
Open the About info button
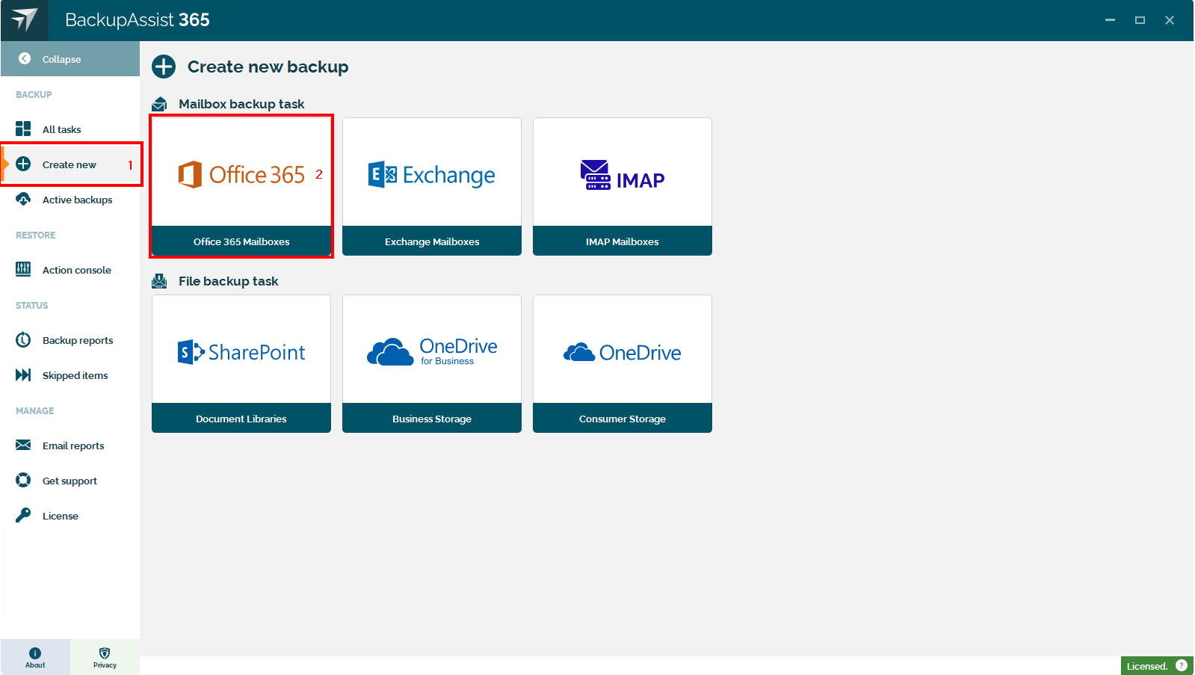(35, 657)
